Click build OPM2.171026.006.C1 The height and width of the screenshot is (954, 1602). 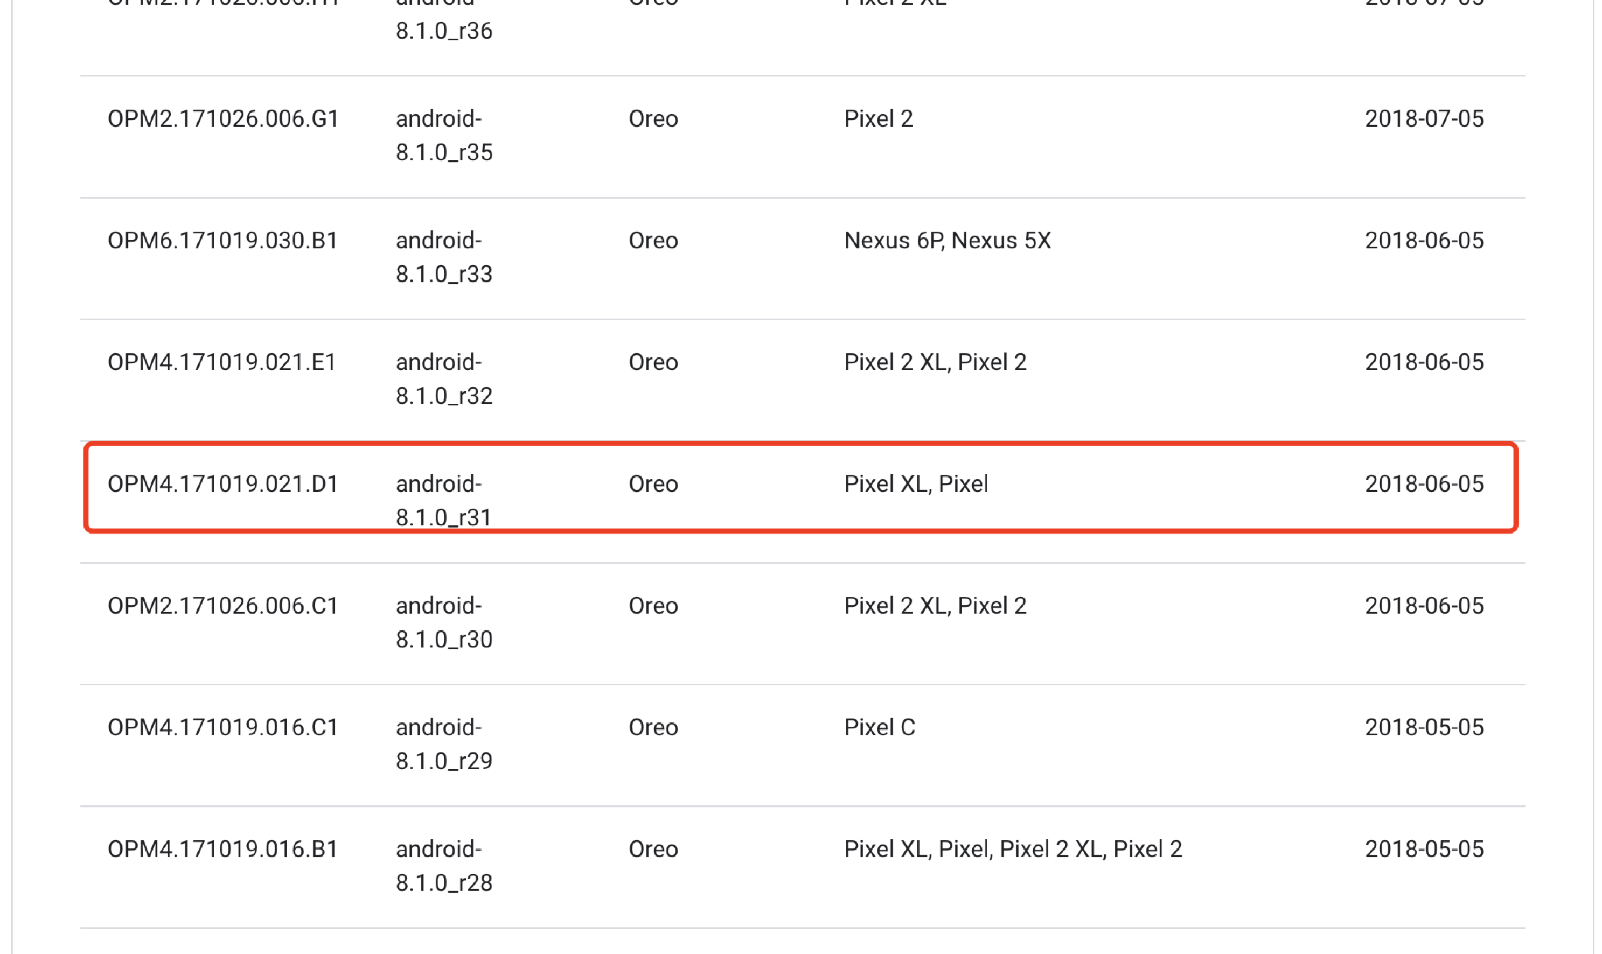(x=223, y=606)
